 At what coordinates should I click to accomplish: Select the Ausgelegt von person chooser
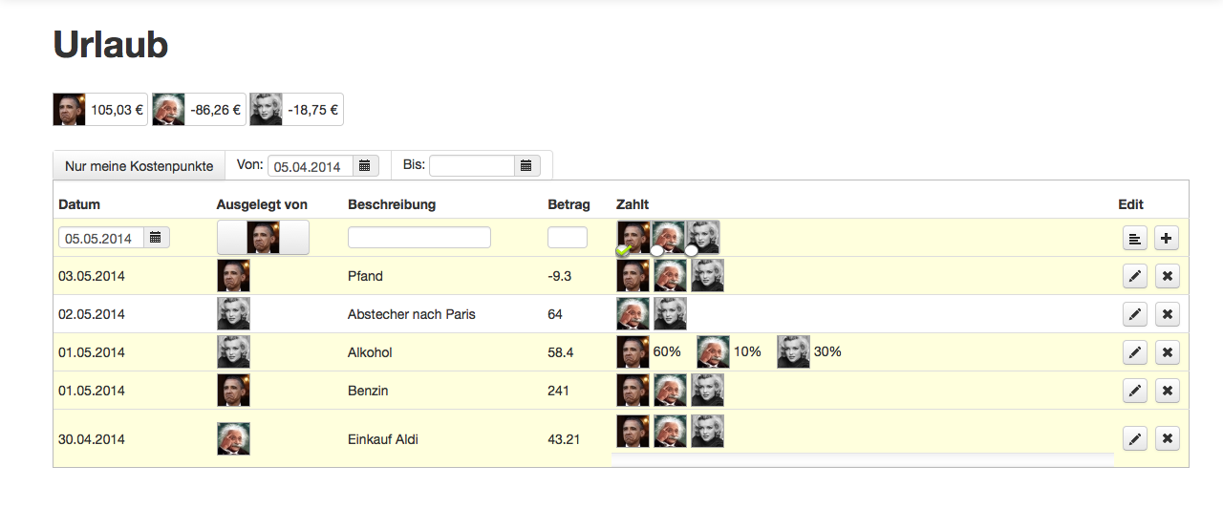[263, 237]
